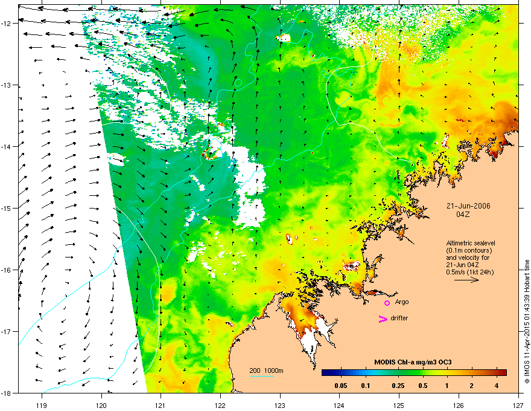Click the '-16' latitude axis label

7,270
